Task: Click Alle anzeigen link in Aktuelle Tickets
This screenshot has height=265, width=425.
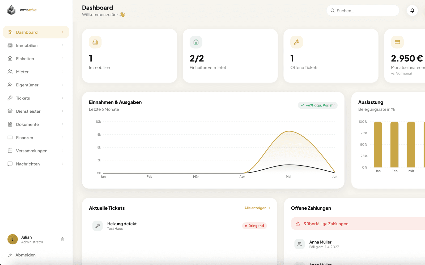Action: [257, 208]
